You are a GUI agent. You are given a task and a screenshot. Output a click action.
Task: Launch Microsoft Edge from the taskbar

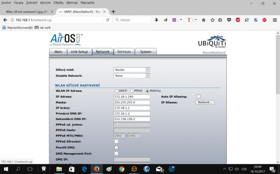[84, 169]
